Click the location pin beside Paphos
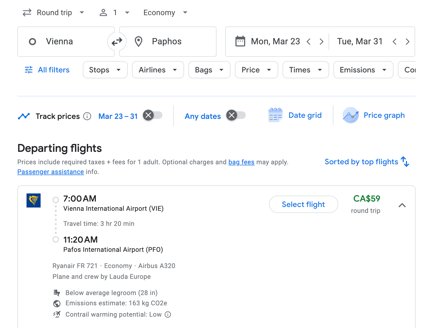The image size is (433, 328). 139,41
